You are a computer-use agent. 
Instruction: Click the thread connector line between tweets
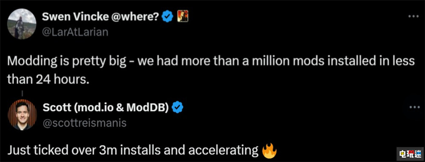coord(22,94)
